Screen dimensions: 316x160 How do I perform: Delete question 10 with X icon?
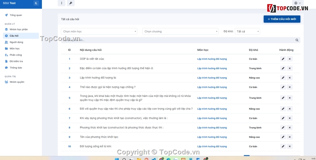pyautogui.click(x=290, y=146)
